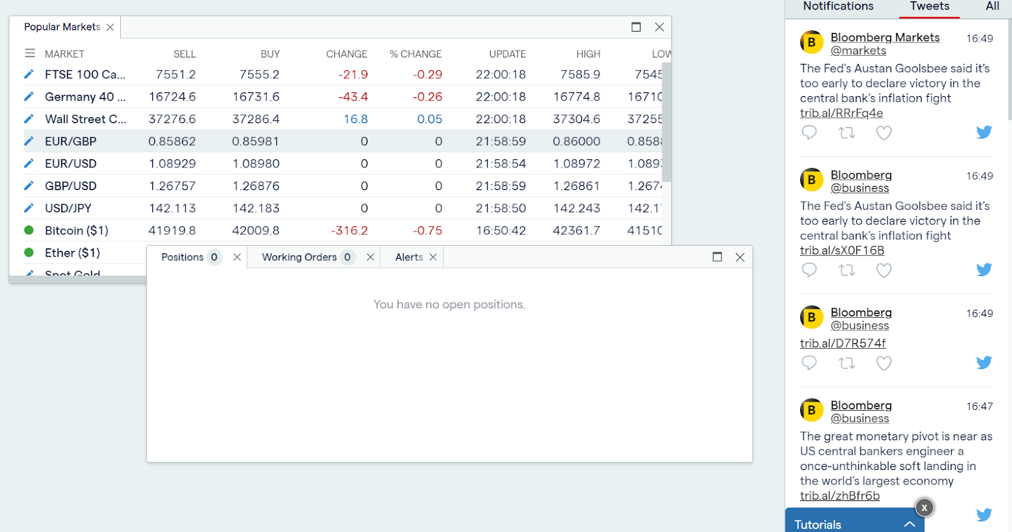Viewport: 1012px width, 532px height.
Task: Close the Popular Markets tab
Action: (110, 27)
